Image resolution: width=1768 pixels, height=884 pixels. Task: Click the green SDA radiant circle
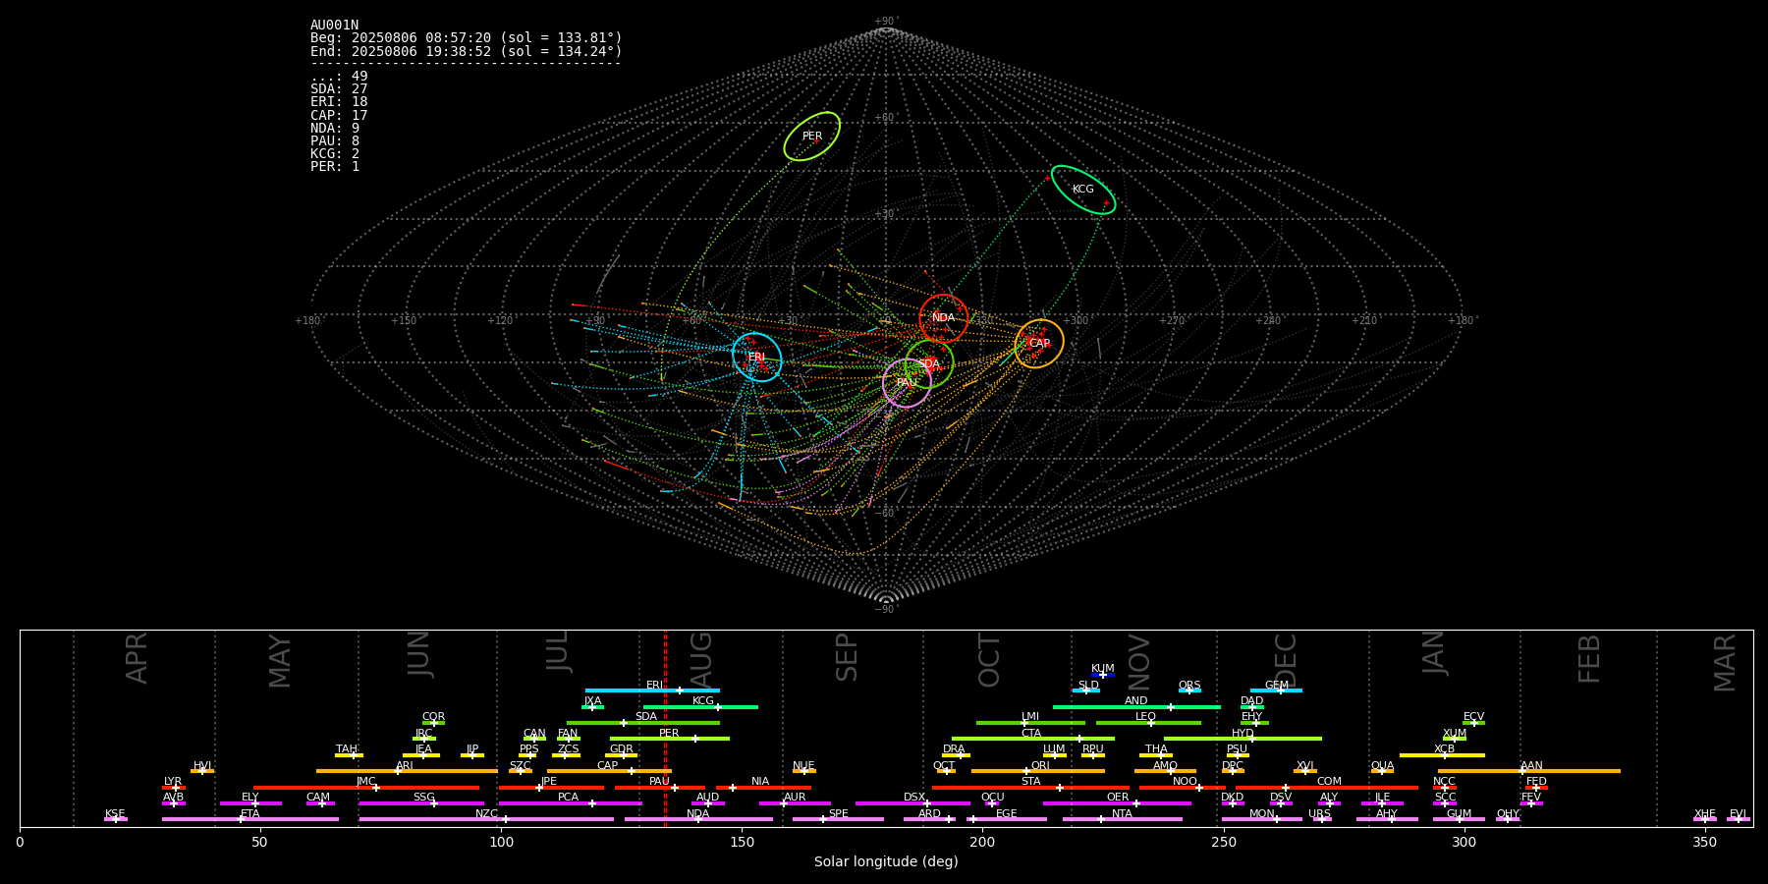tap(929, 363)
